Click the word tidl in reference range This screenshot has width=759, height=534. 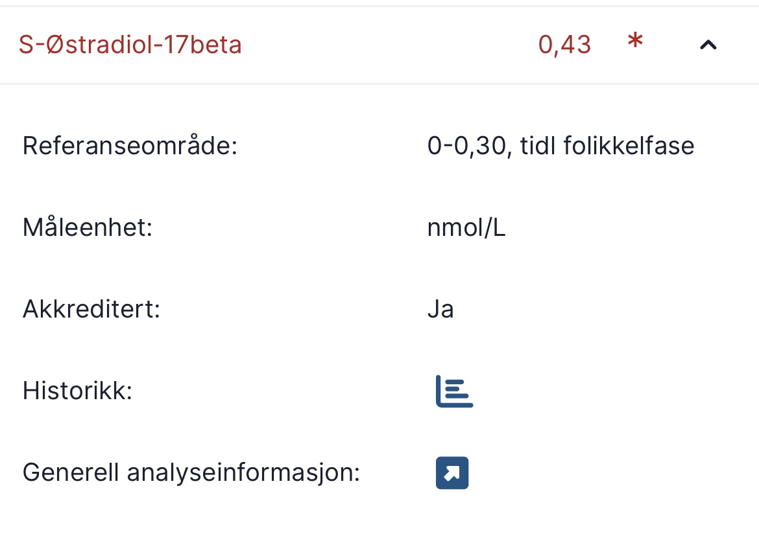pyautogui.click(x=538, y=146)
